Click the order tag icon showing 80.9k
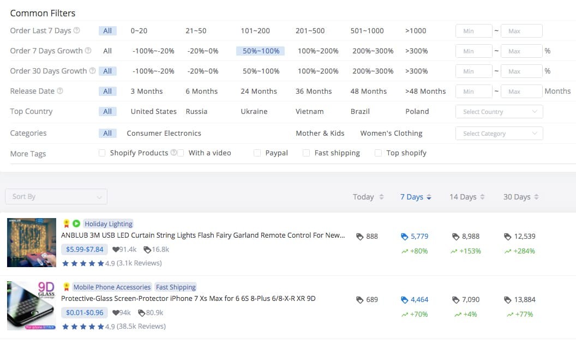Image resolution: width=576 pixels, height=344 pixels. tap(141, 313)
